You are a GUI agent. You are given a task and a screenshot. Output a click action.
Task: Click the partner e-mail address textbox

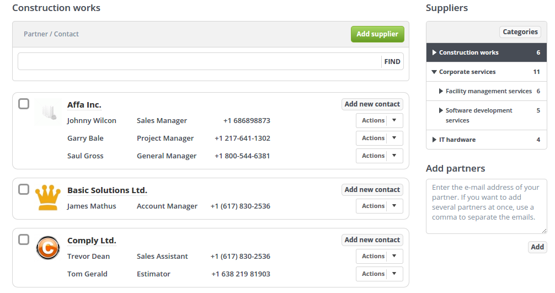486,206
